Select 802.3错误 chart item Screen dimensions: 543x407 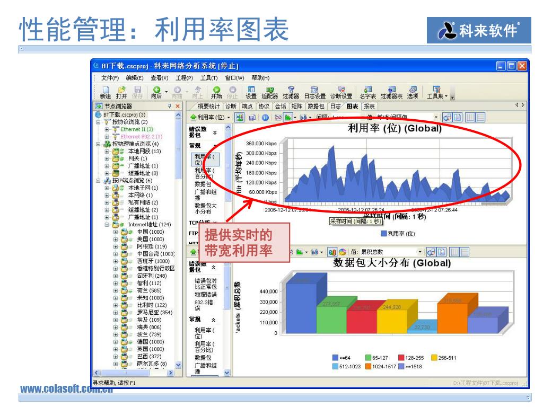[204, 305]
